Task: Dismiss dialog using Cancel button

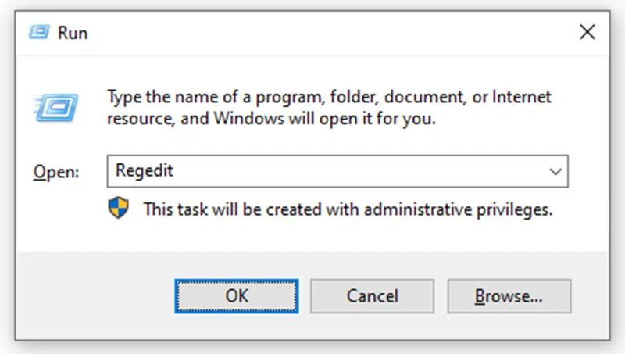Action: (x=373, y=296)
